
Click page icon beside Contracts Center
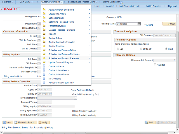click(44, 66)
